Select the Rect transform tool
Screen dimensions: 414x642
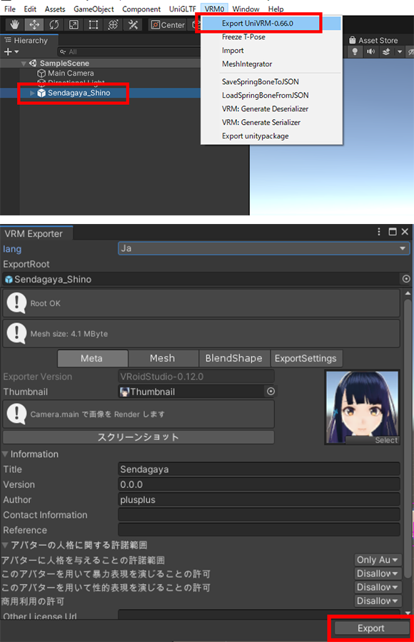(93, 24)
